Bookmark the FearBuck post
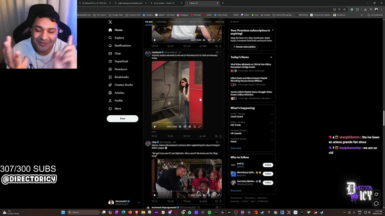This screenshot has height=216, width=385. [216, 136]
